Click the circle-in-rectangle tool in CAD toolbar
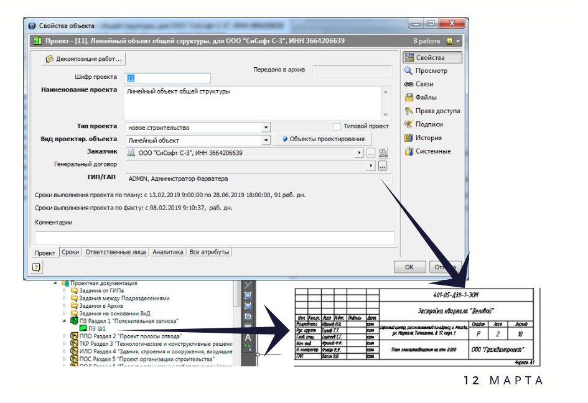Screen dimensions: 588x403 248,317
